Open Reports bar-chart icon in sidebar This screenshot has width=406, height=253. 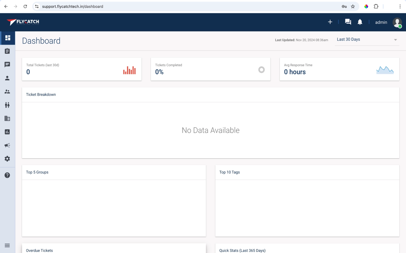click(7, 132)
